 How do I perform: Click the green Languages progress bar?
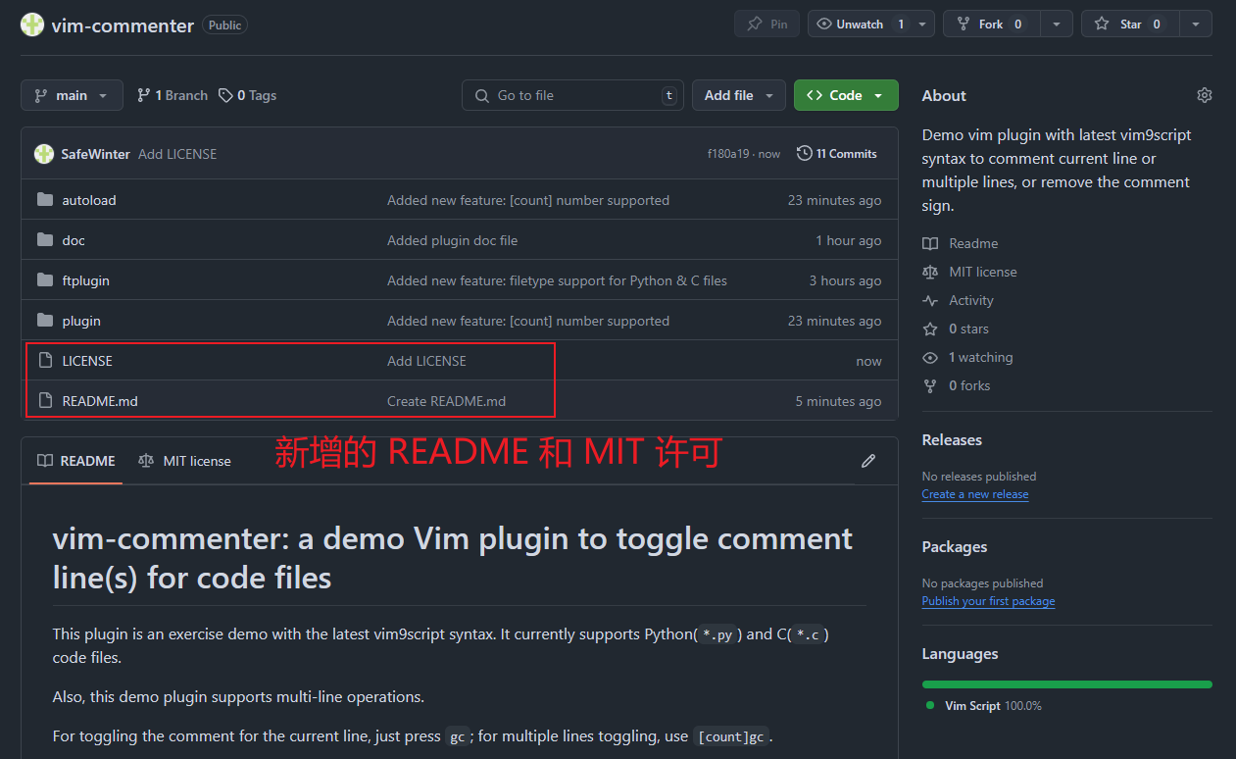click(x=1067, y=683)
